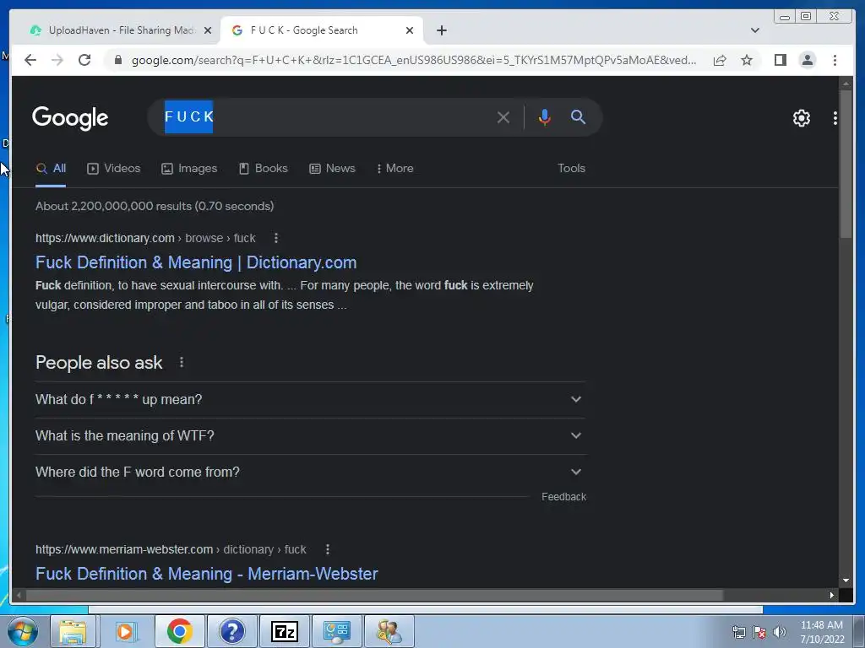Open Action Center flag tray icon
The image size is (865, 648).
click(x=759, y=632)
